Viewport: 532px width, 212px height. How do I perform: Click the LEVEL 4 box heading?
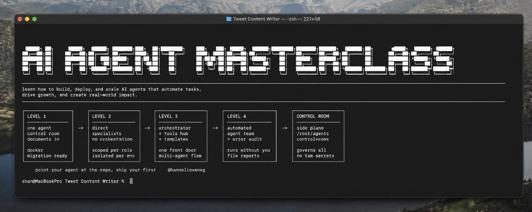pyautogui.click(x=237, y=116)
